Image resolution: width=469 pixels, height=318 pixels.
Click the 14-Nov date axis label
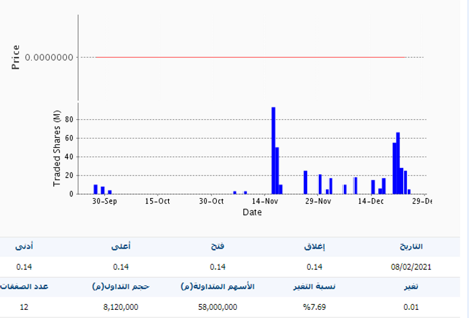tap(265, 201)
